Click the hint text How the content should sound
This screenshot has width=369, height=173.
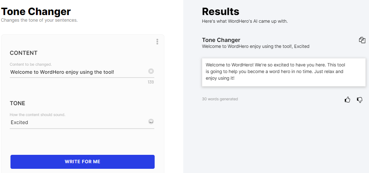[37, 115]
